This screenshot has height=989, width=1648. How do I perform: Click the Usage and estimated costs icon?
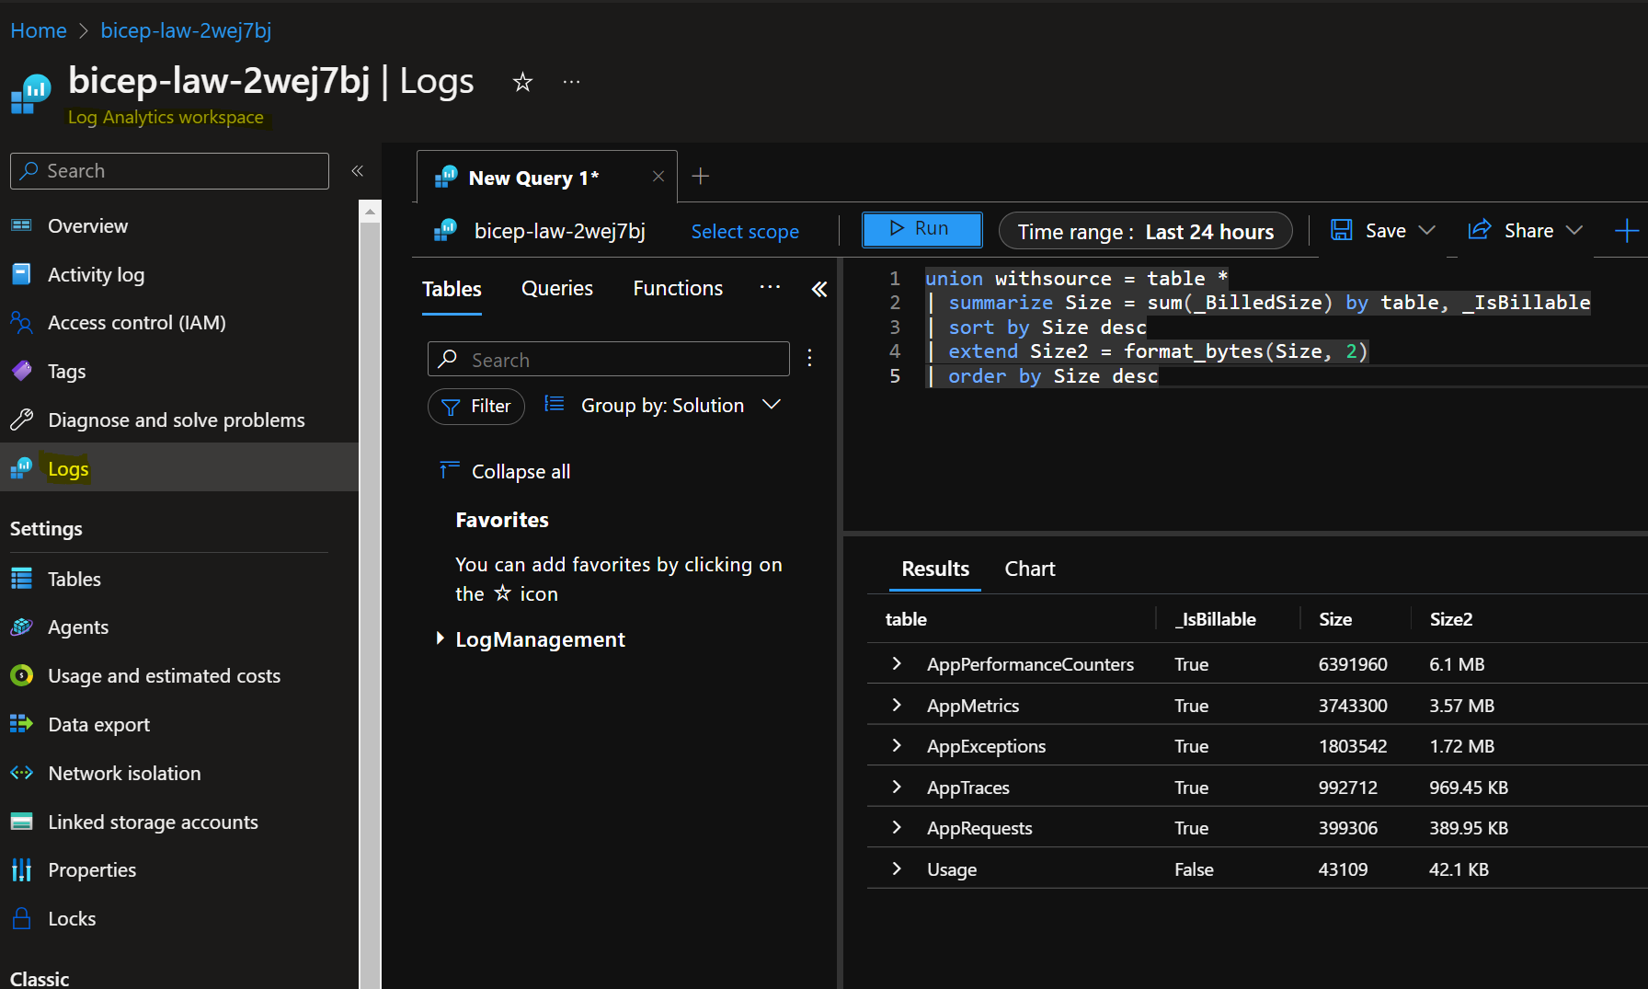[x=21, y=676]
